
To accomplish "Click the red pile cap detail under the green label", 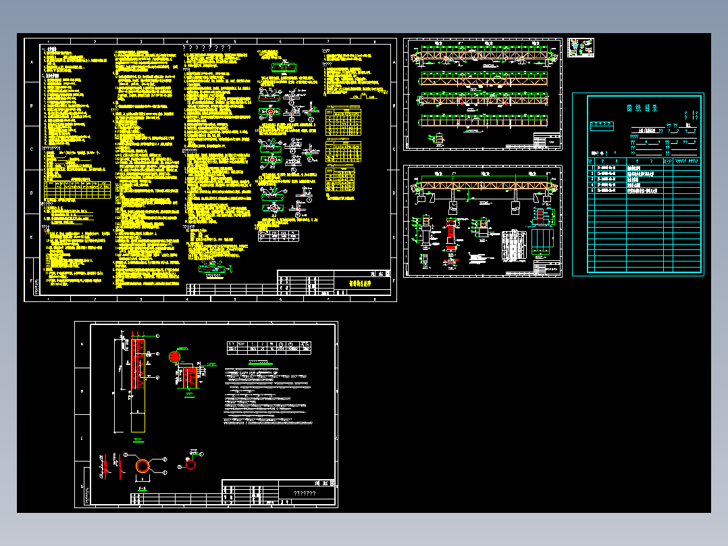I will (190, 378).
